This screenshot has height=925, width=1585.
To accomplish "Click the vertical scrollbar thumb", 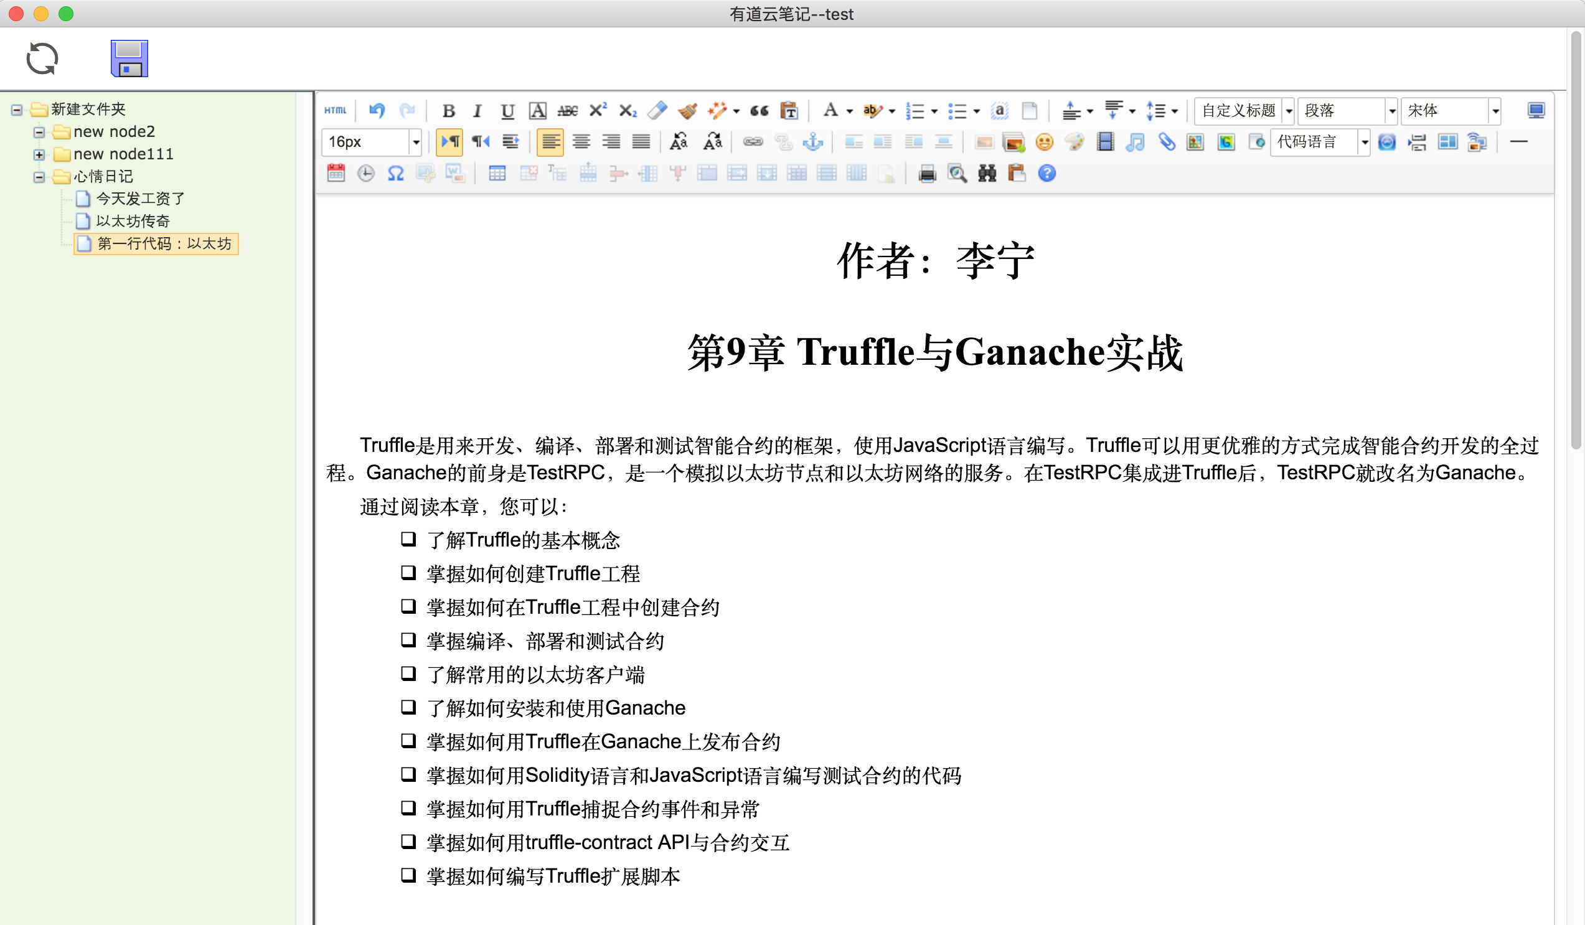I will (1576, 239).
